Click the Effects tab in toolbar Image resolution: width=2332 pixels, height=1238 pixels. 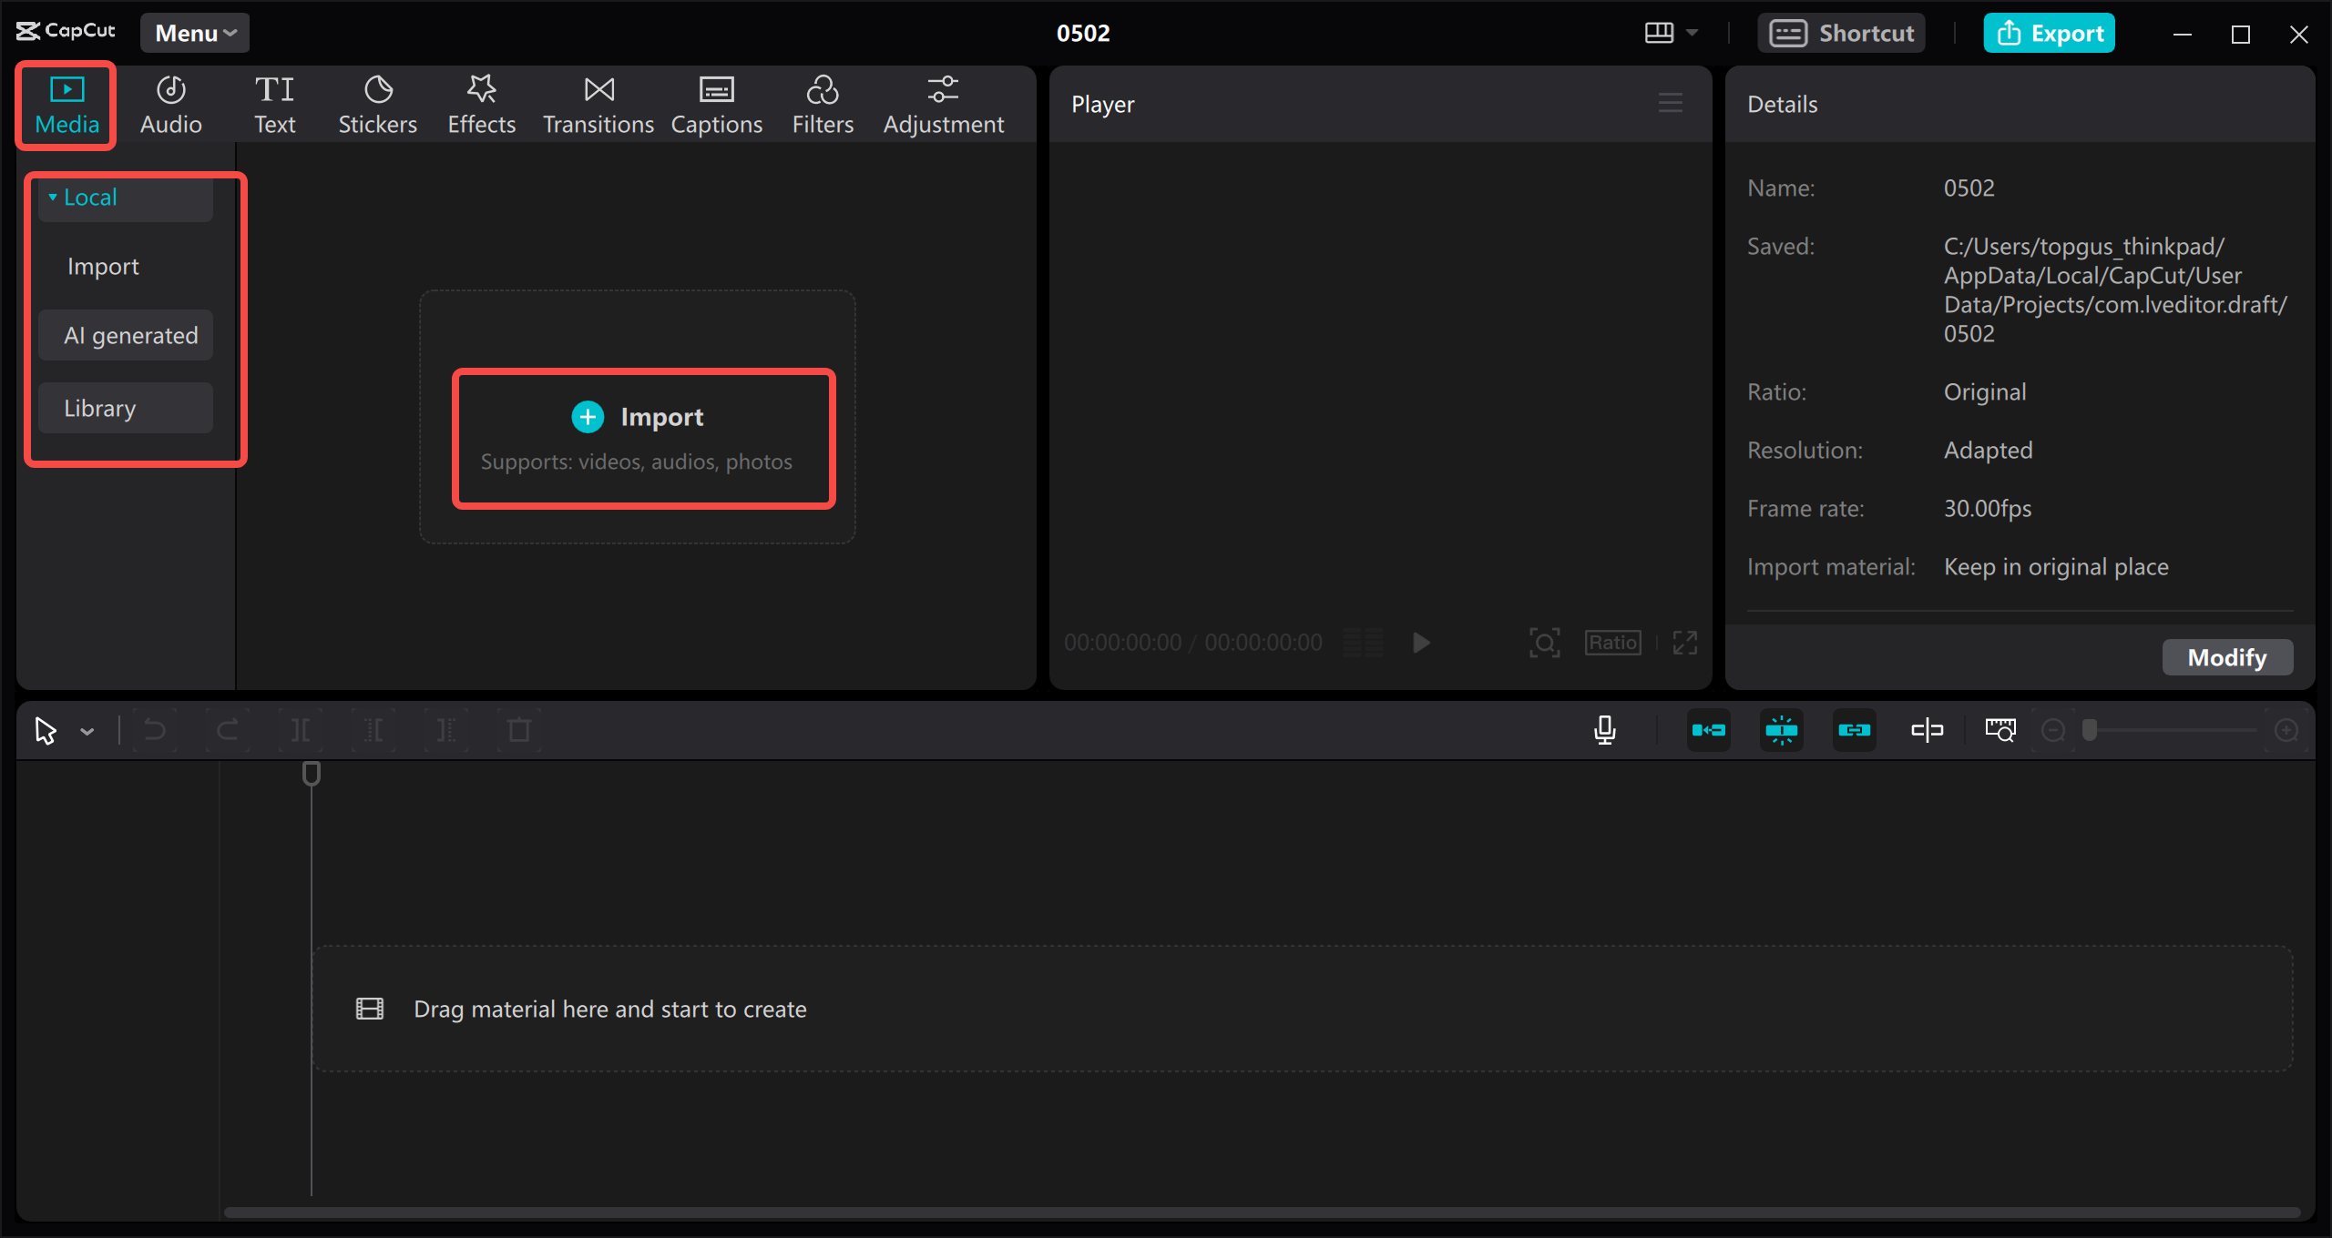[x=480, y=103]
